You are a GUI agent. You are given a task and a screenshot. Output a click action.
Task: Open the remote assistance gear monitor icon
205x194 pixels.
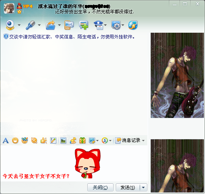[x=116, y=25]
